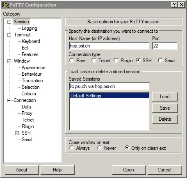Image resolution: width=187 pixels, height=178 pixels.
Task: Click the Cancel button
Action: pos(164,170)
